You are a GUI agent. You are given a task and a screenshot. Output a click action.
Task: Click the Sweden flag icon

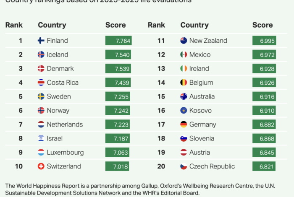[41, 96]
